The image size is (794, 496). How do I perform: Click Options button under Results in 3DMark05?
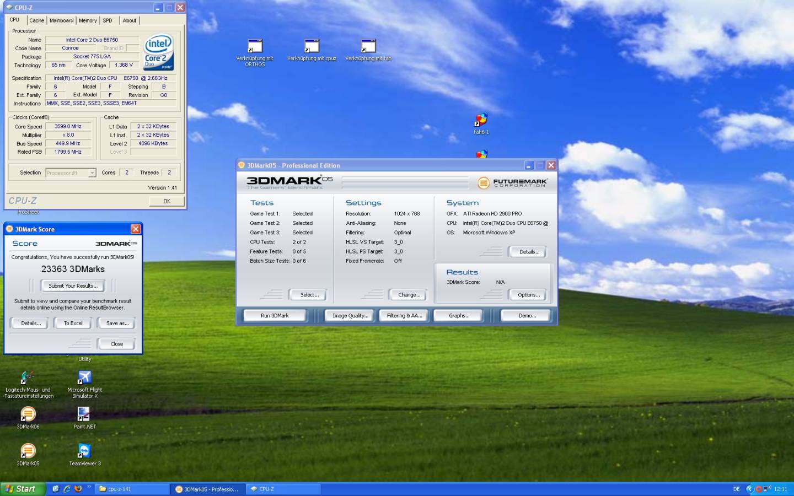tap(529, 295)
